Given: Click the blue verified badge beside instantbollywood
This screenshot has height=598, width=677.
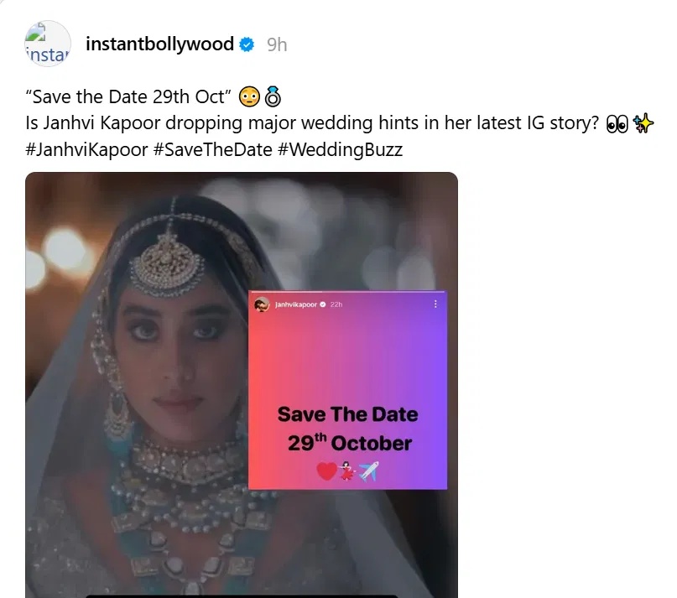Looking at the screenshot, I should (x=247, y=45).
